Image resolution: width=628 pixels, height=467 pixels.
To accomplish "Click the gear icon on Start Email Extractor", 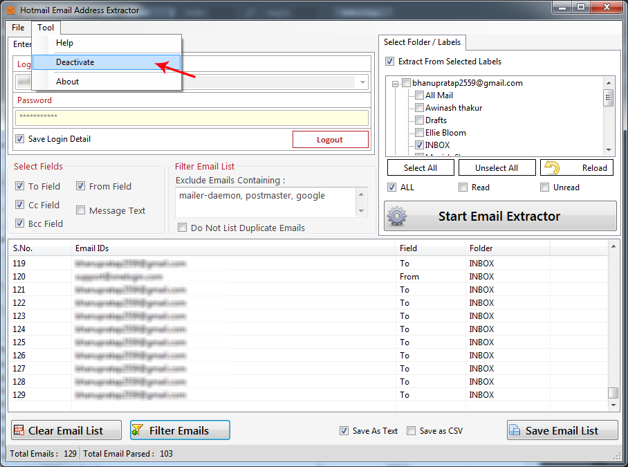I will (x=397, y=217).
